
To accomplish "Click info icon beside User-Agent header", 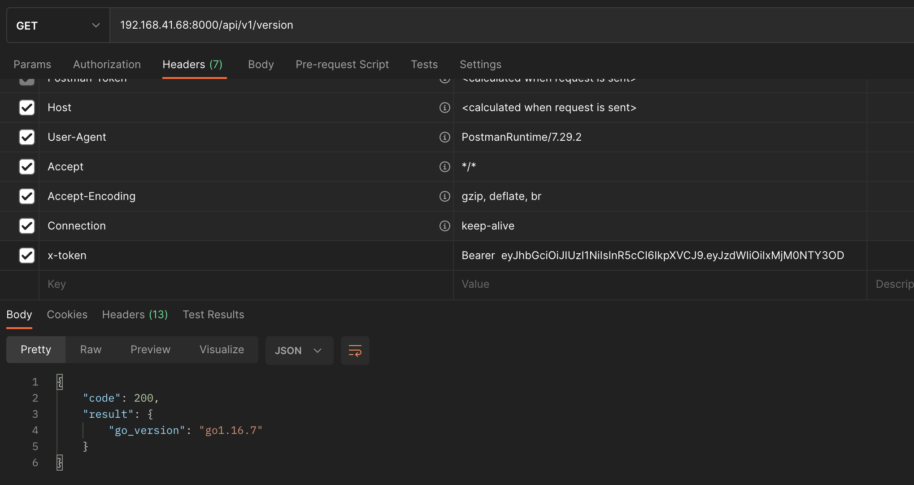I will click(x=444, y=137).
